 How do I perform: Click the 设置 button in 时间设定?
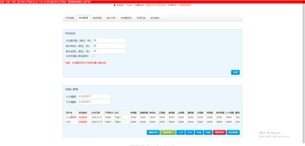pos(235,72)
